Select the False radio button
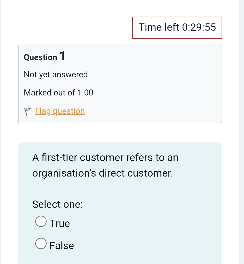 pyautogui.click(x=41, y=243)
